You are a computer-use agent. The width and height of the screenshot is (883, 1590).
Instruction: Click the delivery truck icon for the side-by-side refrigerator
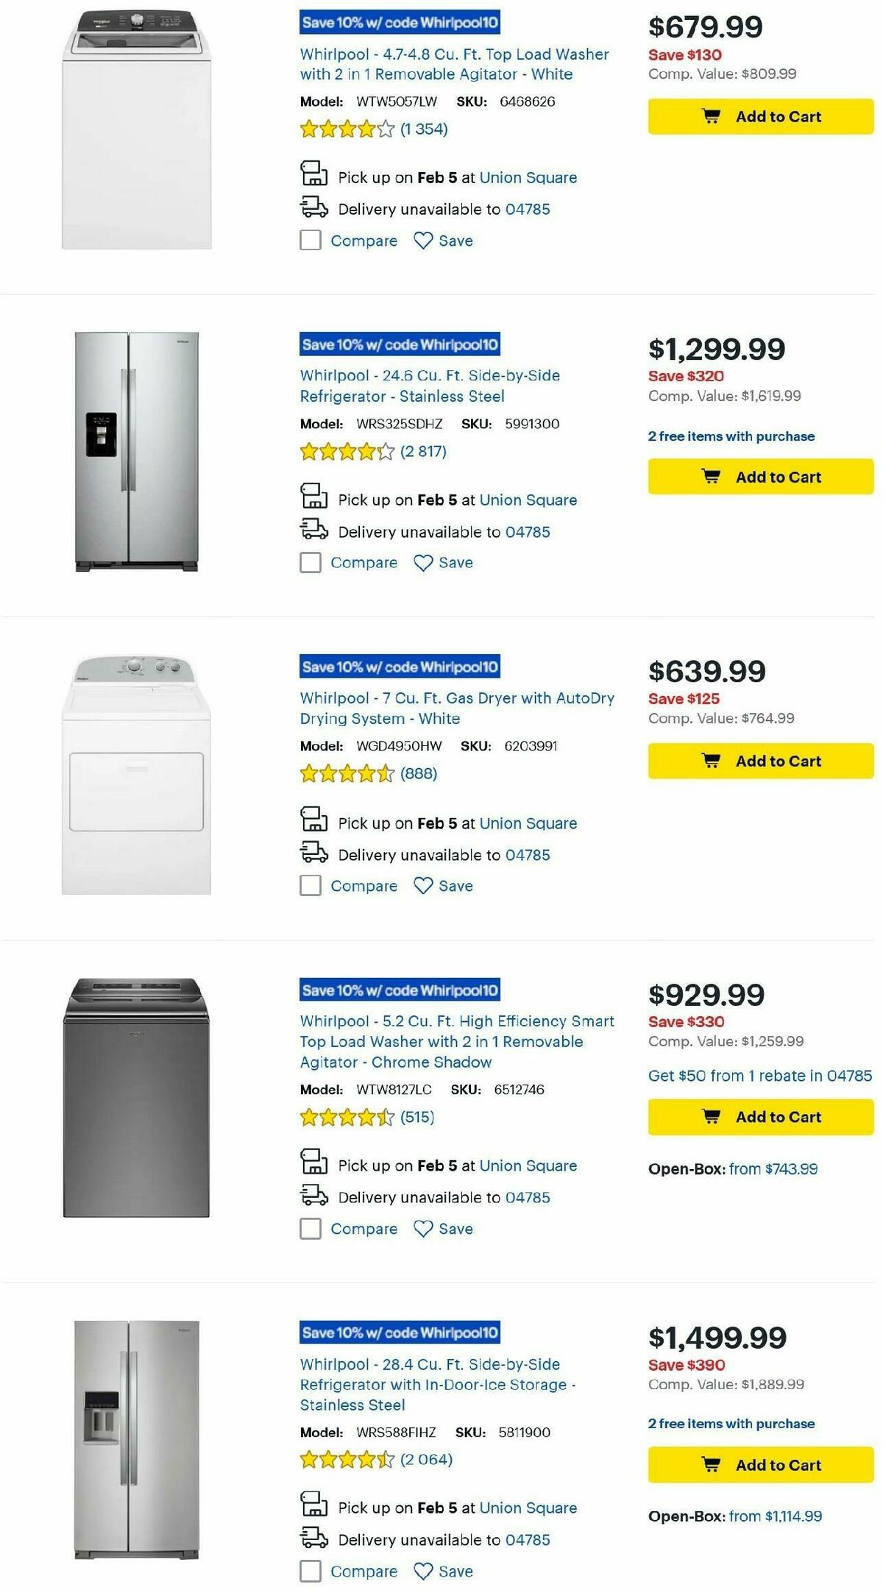pos(313,530)
